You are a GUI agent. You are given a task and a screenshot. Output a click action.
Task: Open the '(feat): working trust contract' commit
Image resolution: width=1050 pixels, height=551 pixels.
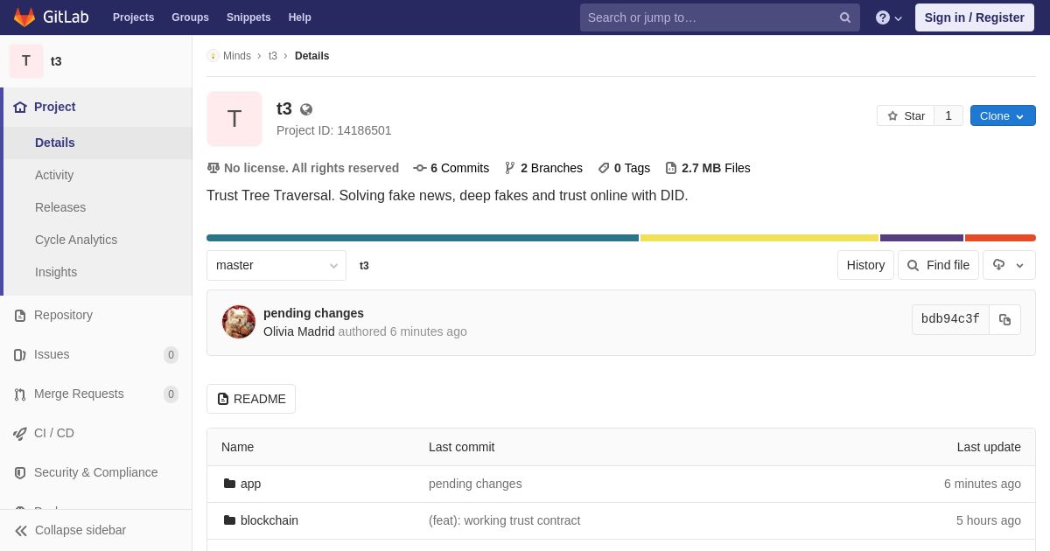[504, 520]
